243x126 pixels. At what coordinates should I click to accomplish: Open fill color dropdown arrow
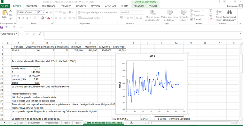[45, 18]
